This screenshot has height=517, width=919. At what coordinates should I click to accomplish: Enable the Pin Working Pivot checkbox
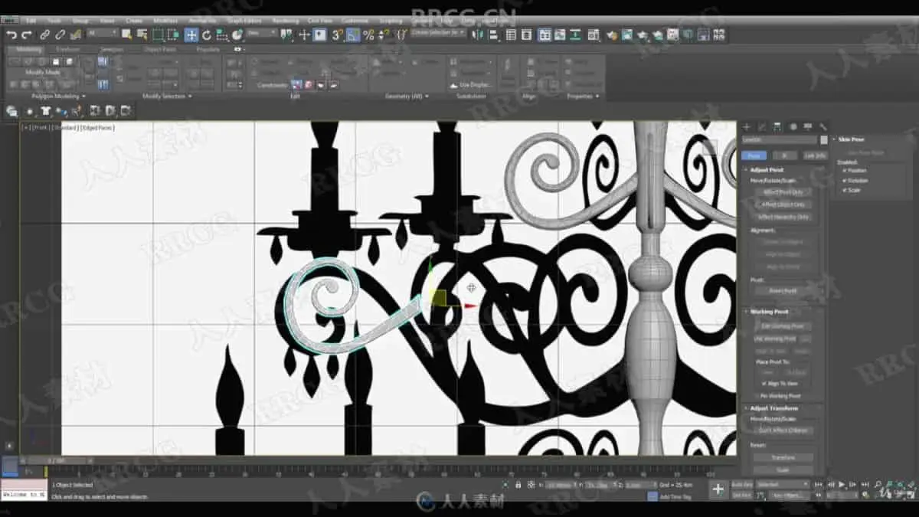click(x=757, y=396)
